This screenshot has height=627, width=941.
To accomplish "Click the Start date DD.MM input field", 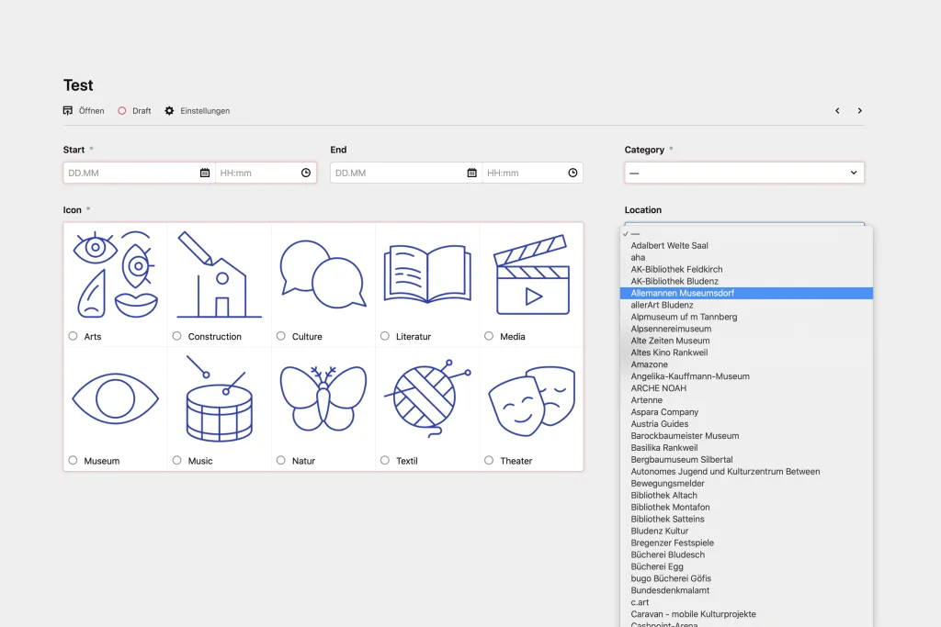I will 130,173.
